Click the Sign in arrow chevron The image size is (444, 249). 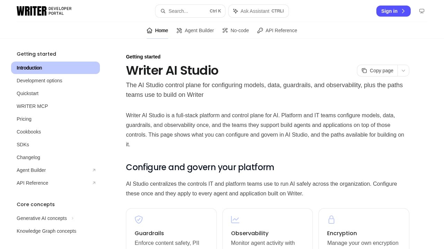pyautogui.click(x=403, y=11)
